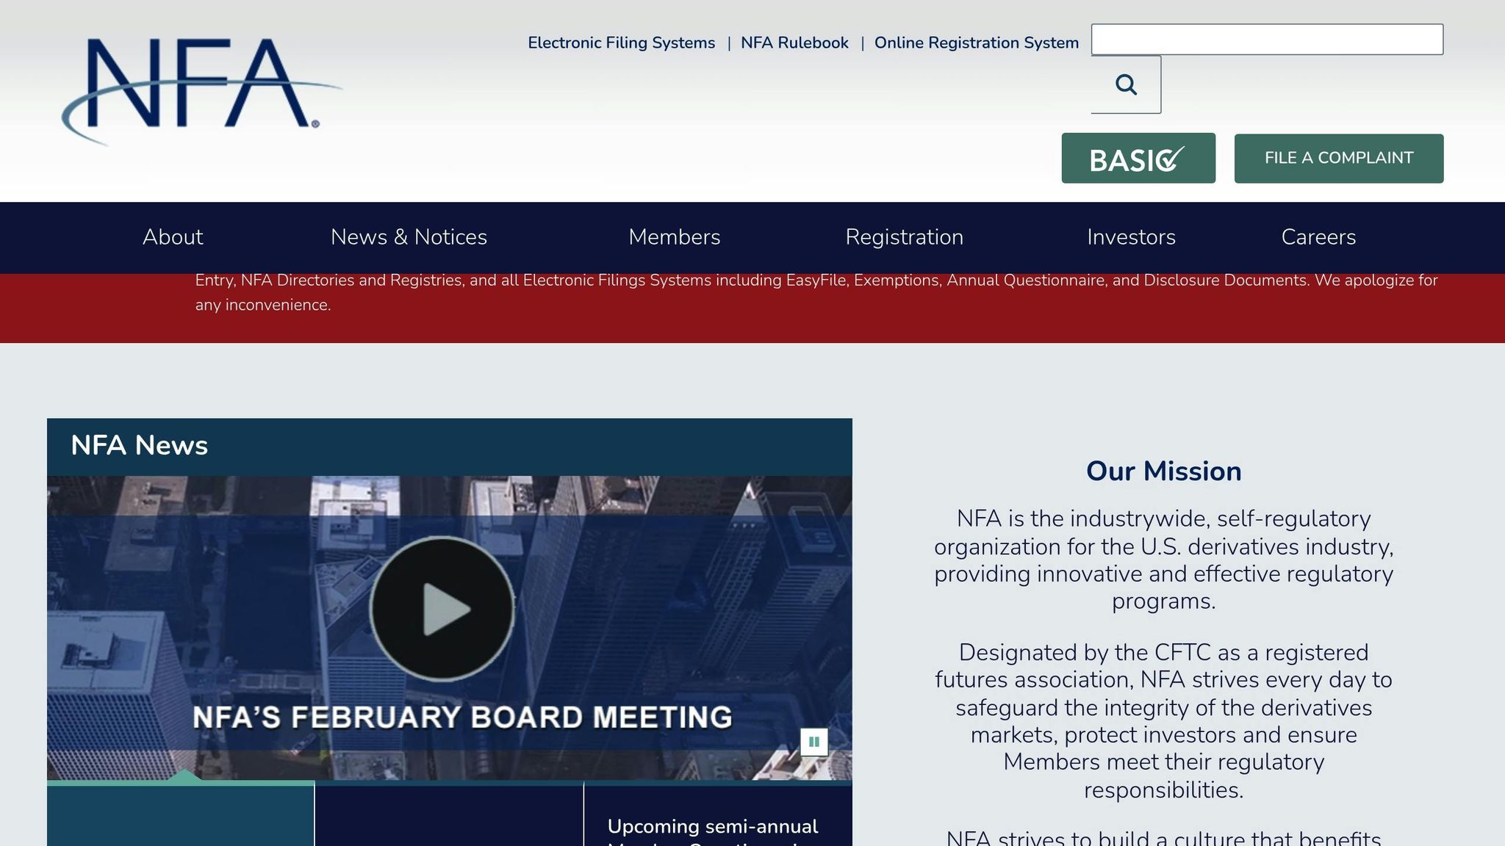Image resolution: width=1505 pixels, height=846 pixels.
Task: Click the NFA News heading
Action: (x=139, y=446)
